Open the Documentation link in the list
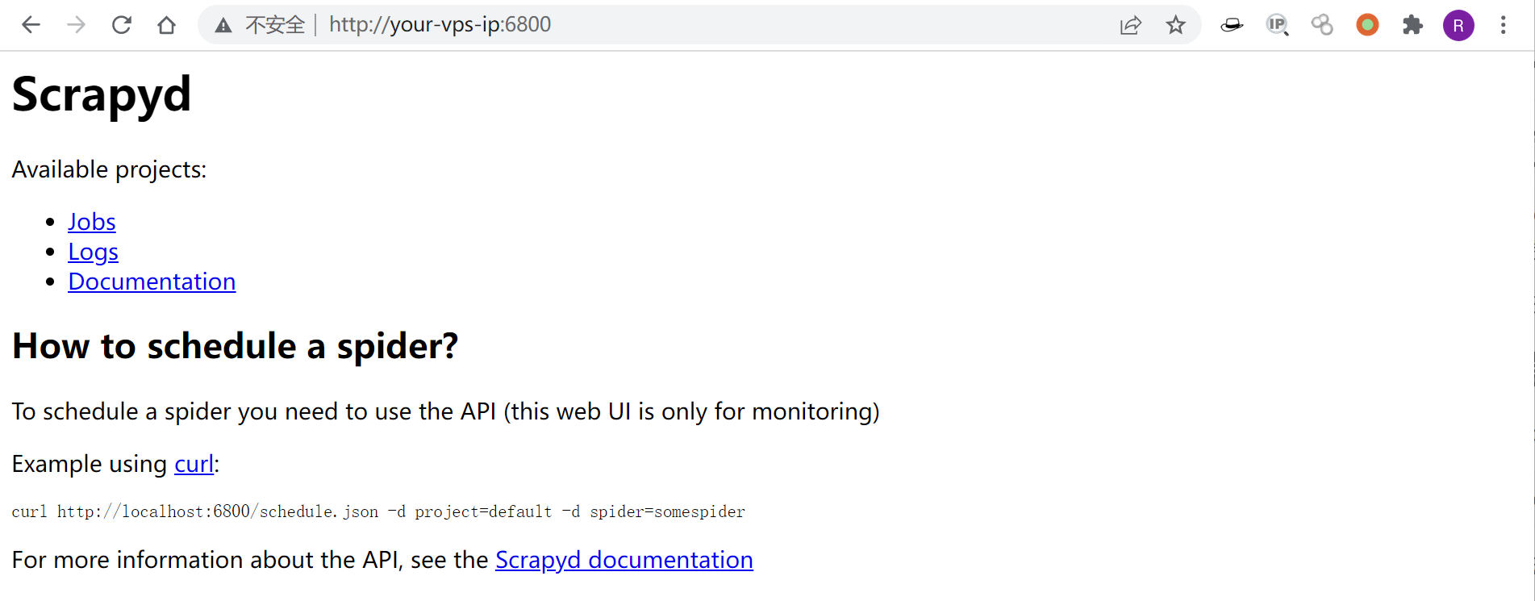The height and width of the screenshot is (601, 1535). [152, 282]
